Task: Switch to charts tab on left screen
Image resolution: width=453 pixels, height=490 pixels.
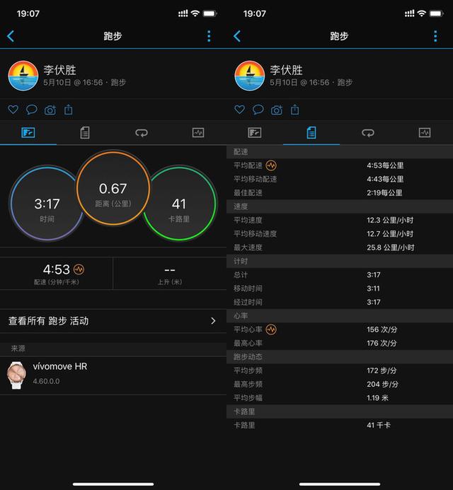Action: coord(198,133)
